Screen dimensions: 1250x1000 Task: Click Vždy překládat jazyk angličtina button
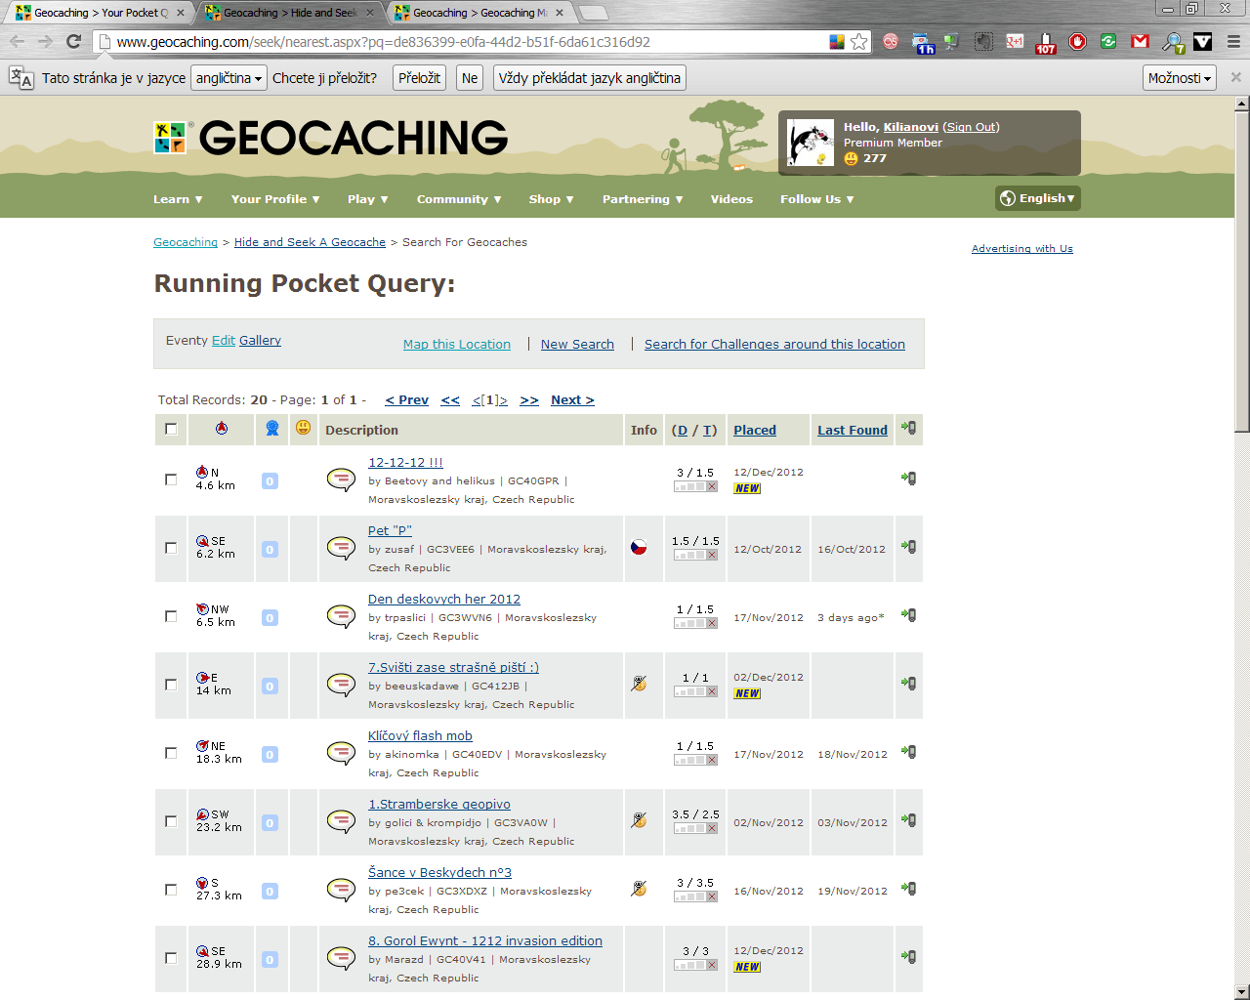590,78
